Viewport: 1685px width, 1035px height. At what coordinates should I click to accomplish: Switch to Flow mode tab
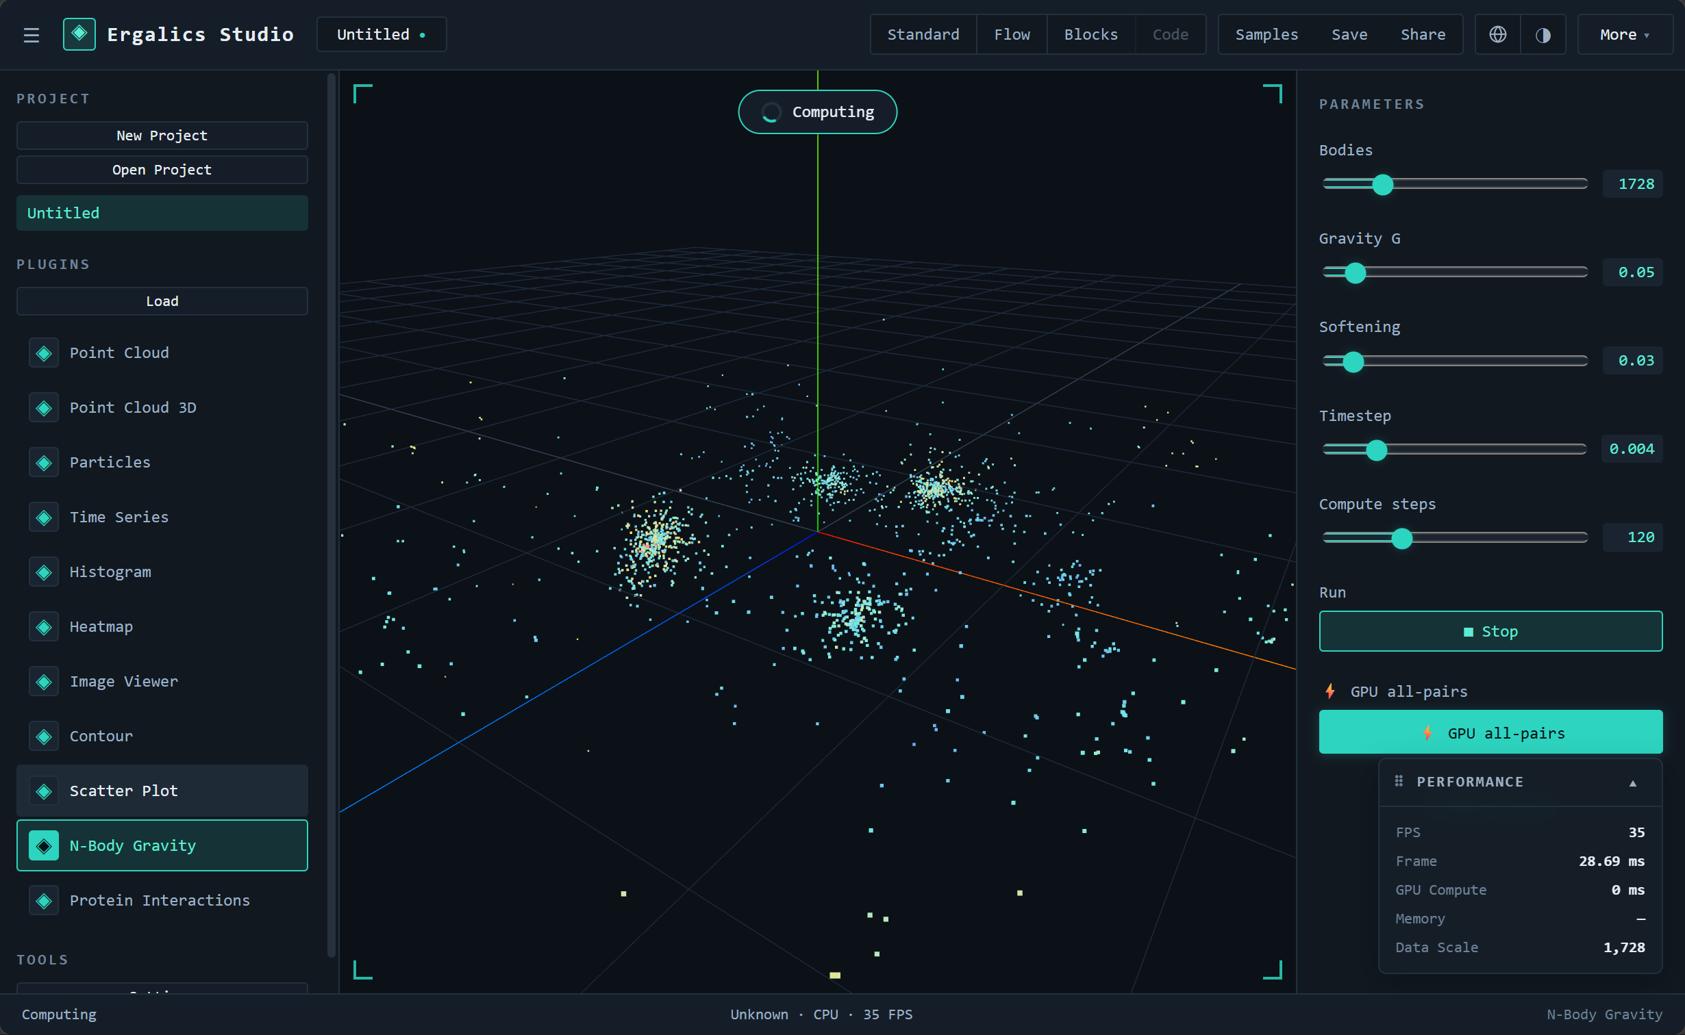click(1012, 34)
